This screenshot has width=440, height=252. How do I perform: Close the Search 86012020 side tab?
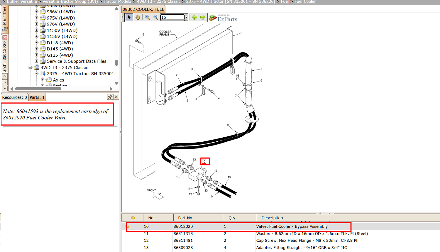[x=5, y=38]
